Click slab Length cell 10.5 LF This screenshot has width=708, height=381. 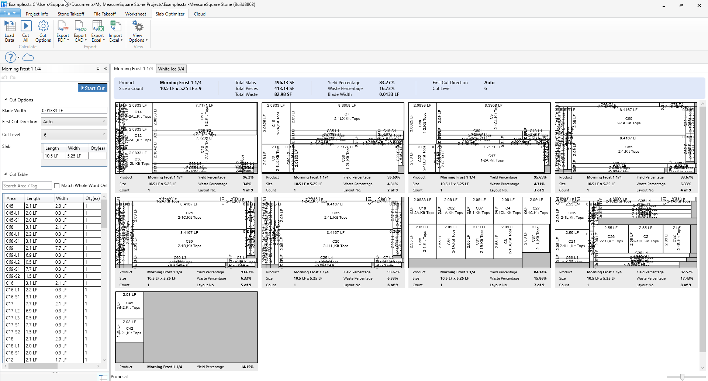click(55, 156)
